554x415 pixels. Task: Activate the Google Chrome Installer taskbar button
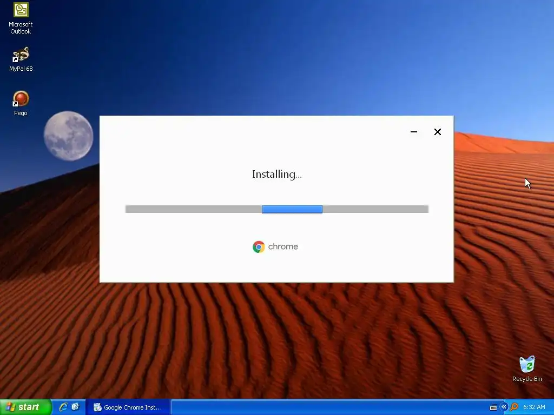(128, 407)
